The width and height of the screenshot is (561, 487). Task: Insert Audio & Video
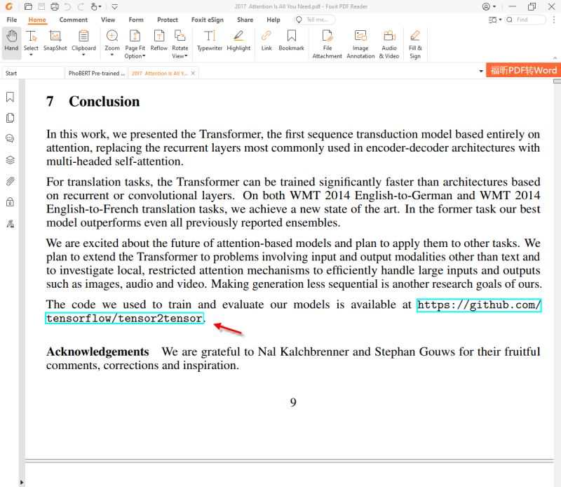[x=389, y=44]
